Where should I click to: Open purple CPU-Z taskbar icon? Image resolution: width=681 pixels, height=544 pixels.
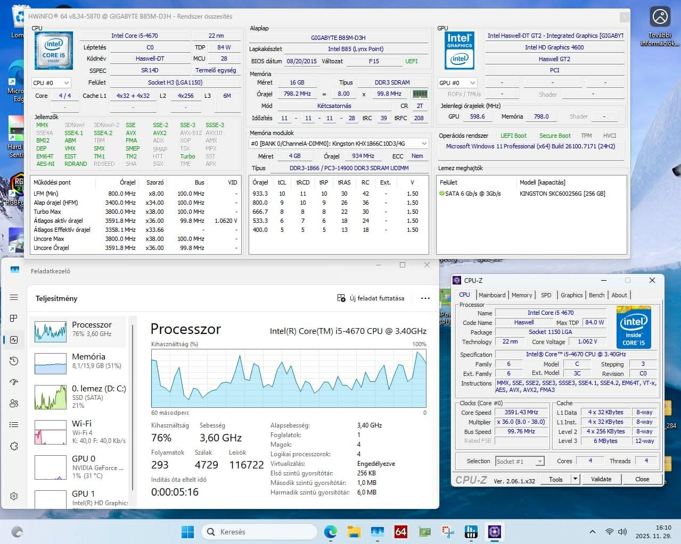tap(495, 532)
